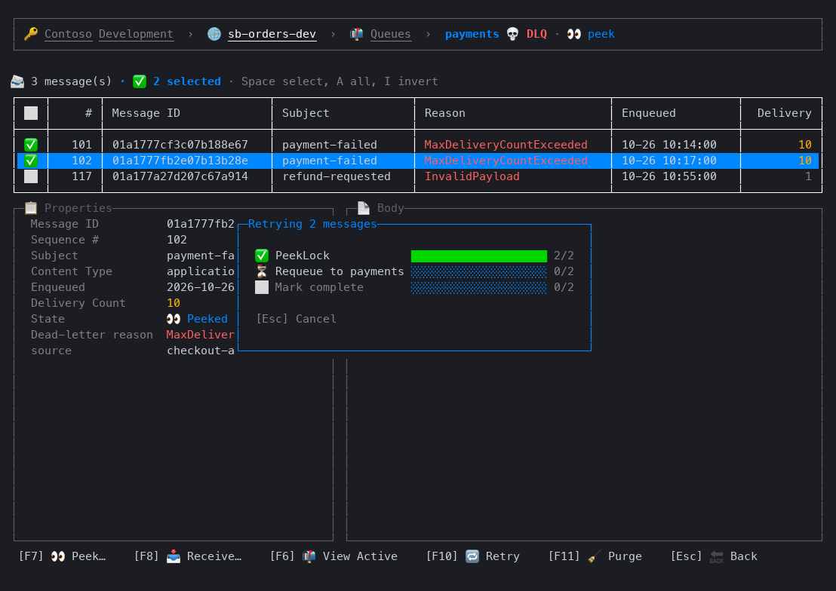
Task: Click the green PeekLock progress bar
Action: coord(479,256)
